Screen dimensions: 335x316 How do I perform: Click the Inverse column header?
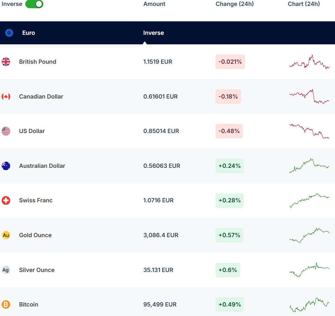tap(153, 33)
